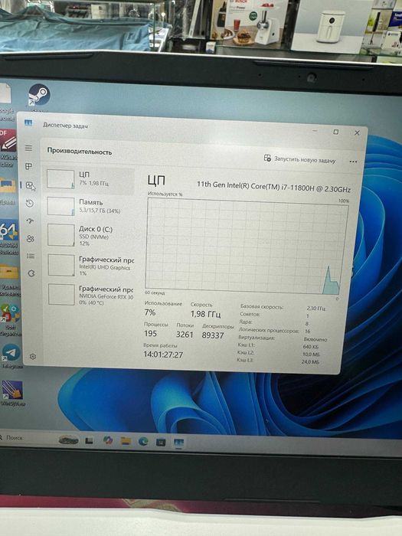Click the search highlight picture in taskbar

[x=69, y=440]
